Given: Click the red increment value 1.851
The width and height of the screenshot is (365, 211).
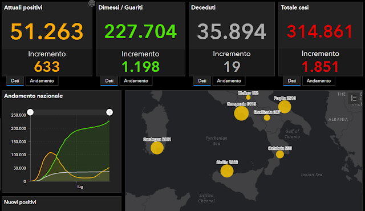Looking at the screenshot, I should pyautogui.click(x=321, y=67).
